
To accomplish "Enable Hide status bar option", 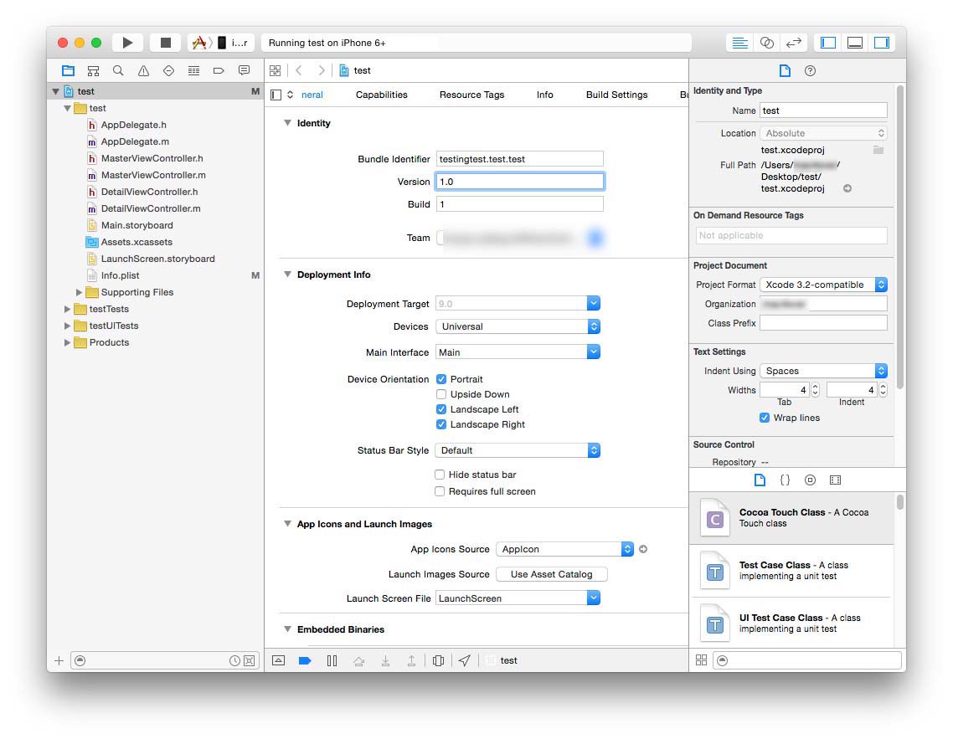I will tap(440, 475).
